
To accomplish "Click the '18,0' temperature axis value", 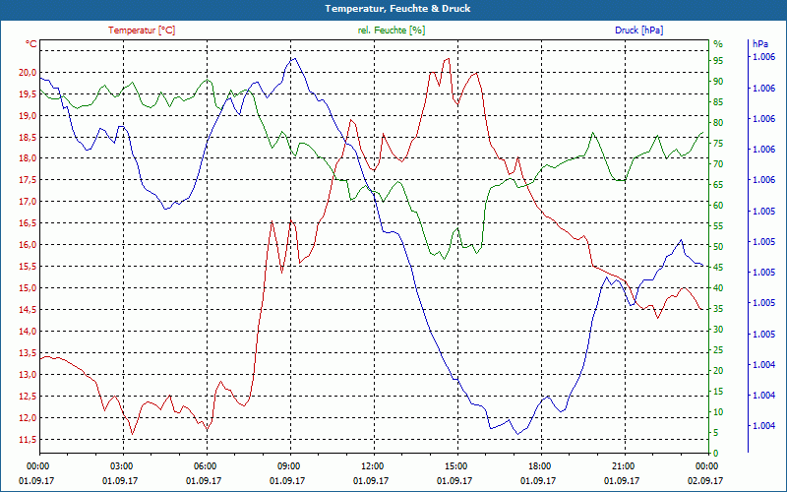I will [28, 158].
